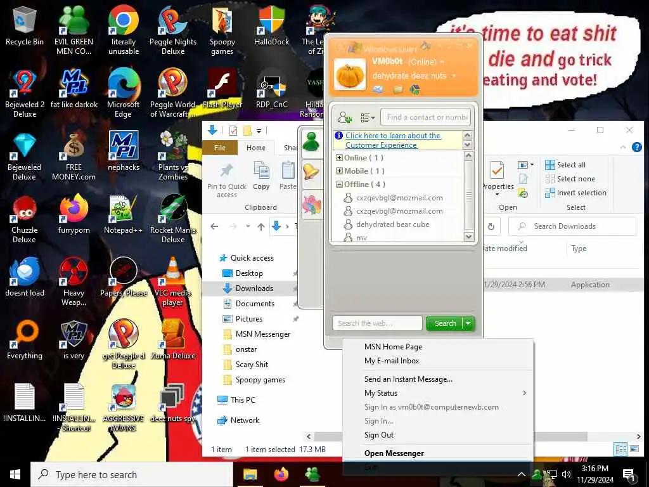Image resolution: width=649 pixels, height=487 pixels.
Task: Choose Sign Out from context menu
Action: 379,435
